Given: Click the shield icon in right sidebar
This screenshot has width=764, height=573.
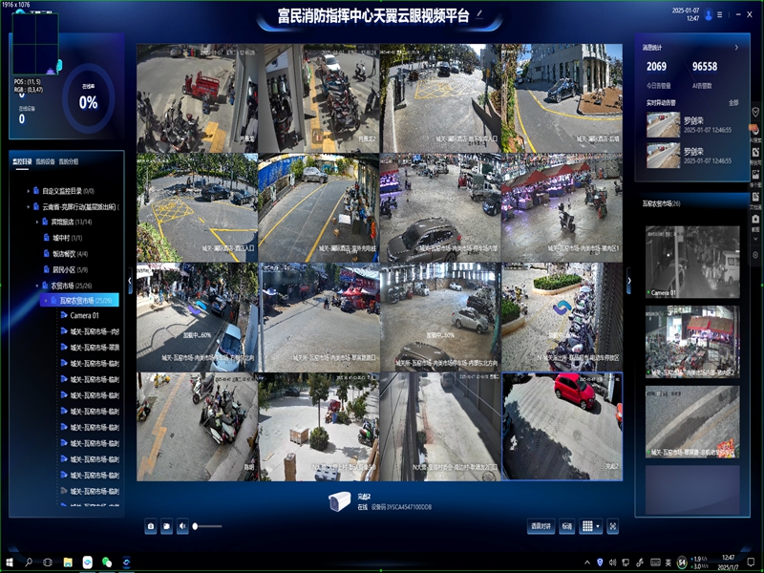Looking at the screenshot, I should pos(755,111).
